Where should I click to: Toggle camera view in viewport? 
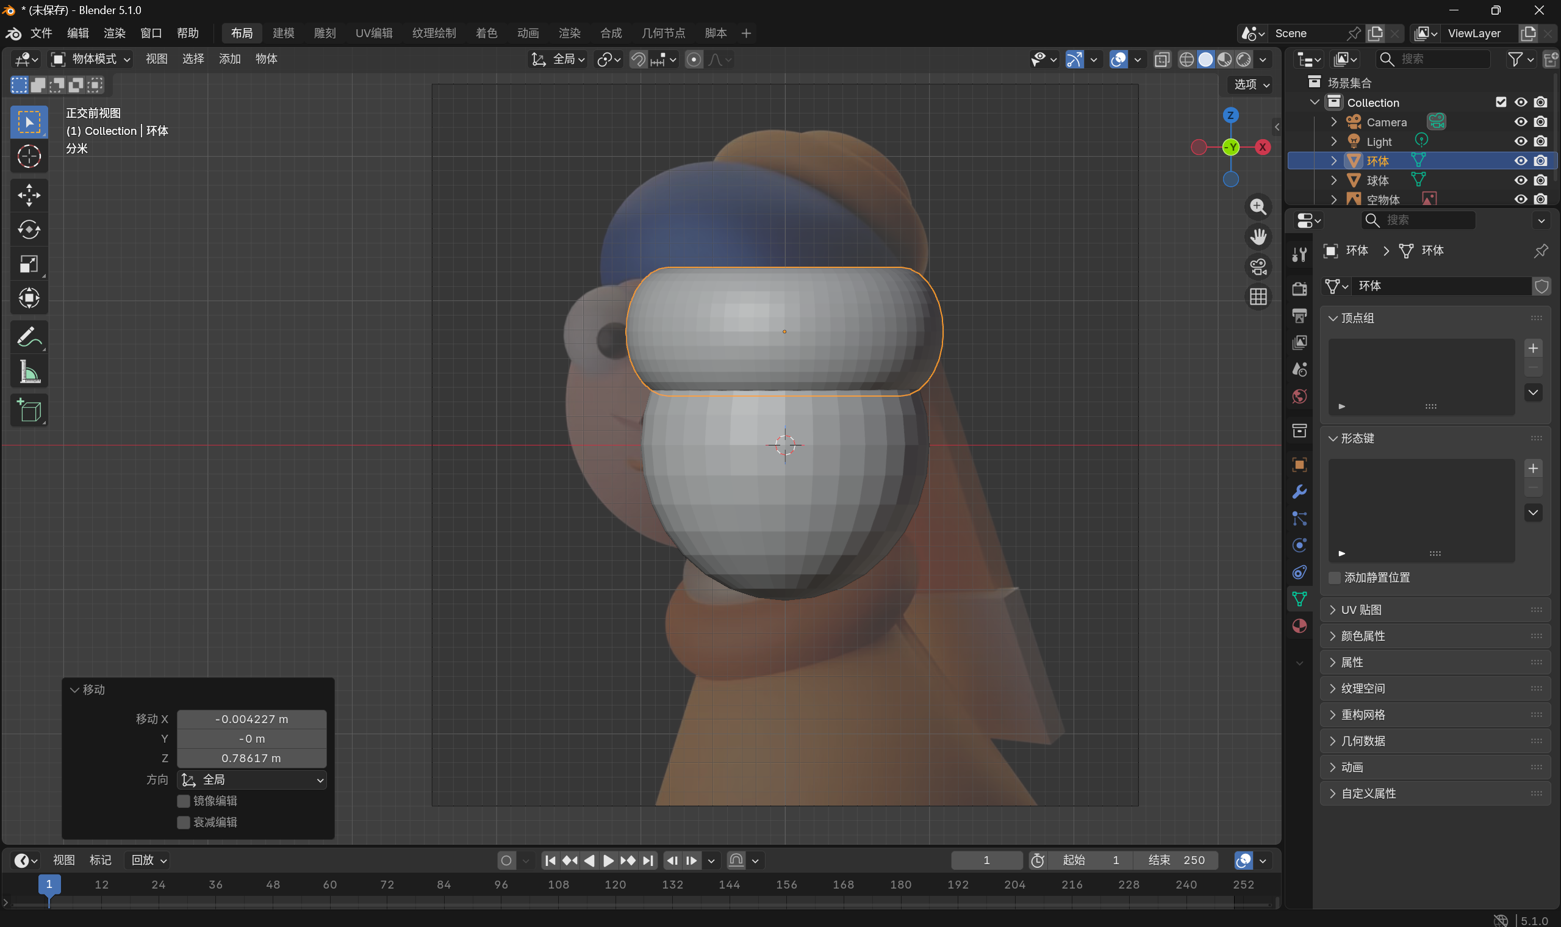click(1258, 267)
